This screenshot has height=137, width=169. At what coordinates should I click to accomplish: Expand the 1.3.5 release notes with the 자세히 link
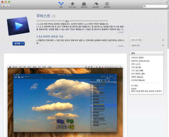(x=120, y=46)
